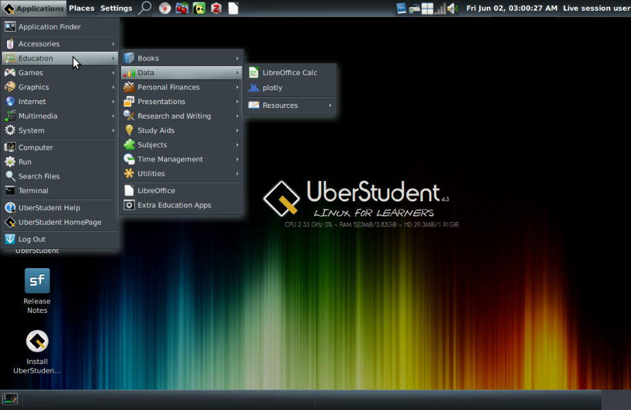Expand the System submenu
Screen dimensions: 631x410
60,131
